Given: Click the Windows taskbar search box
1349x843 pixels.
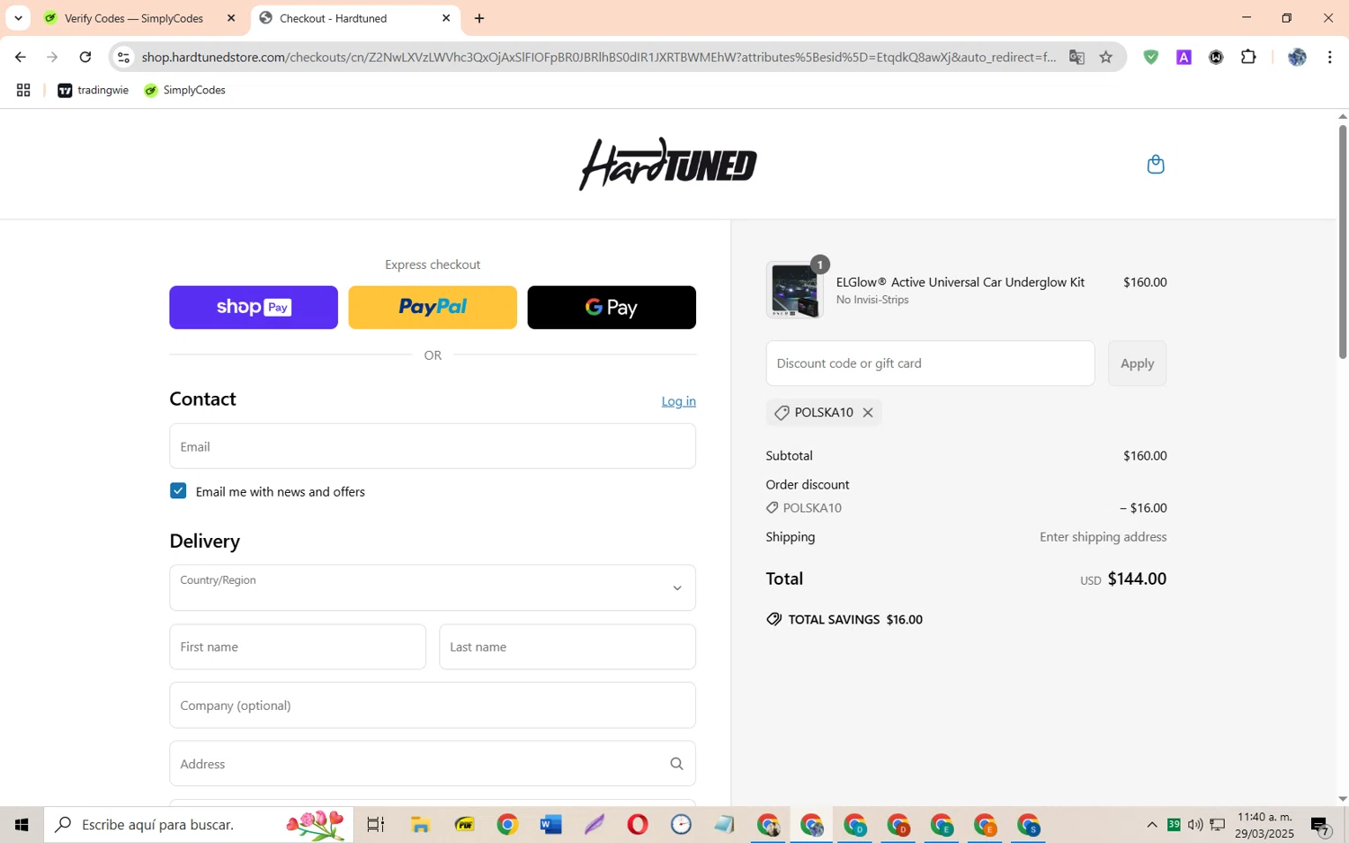Looking at the screenshot, I should (x=199, y=825).
